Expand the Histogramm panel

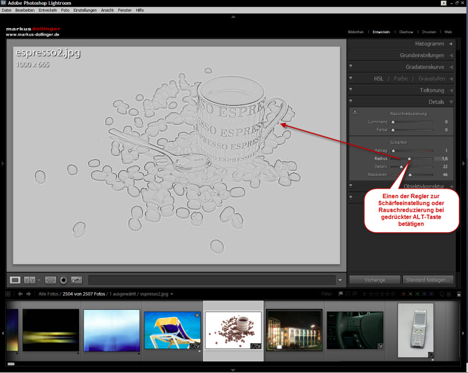click(450, 44)
